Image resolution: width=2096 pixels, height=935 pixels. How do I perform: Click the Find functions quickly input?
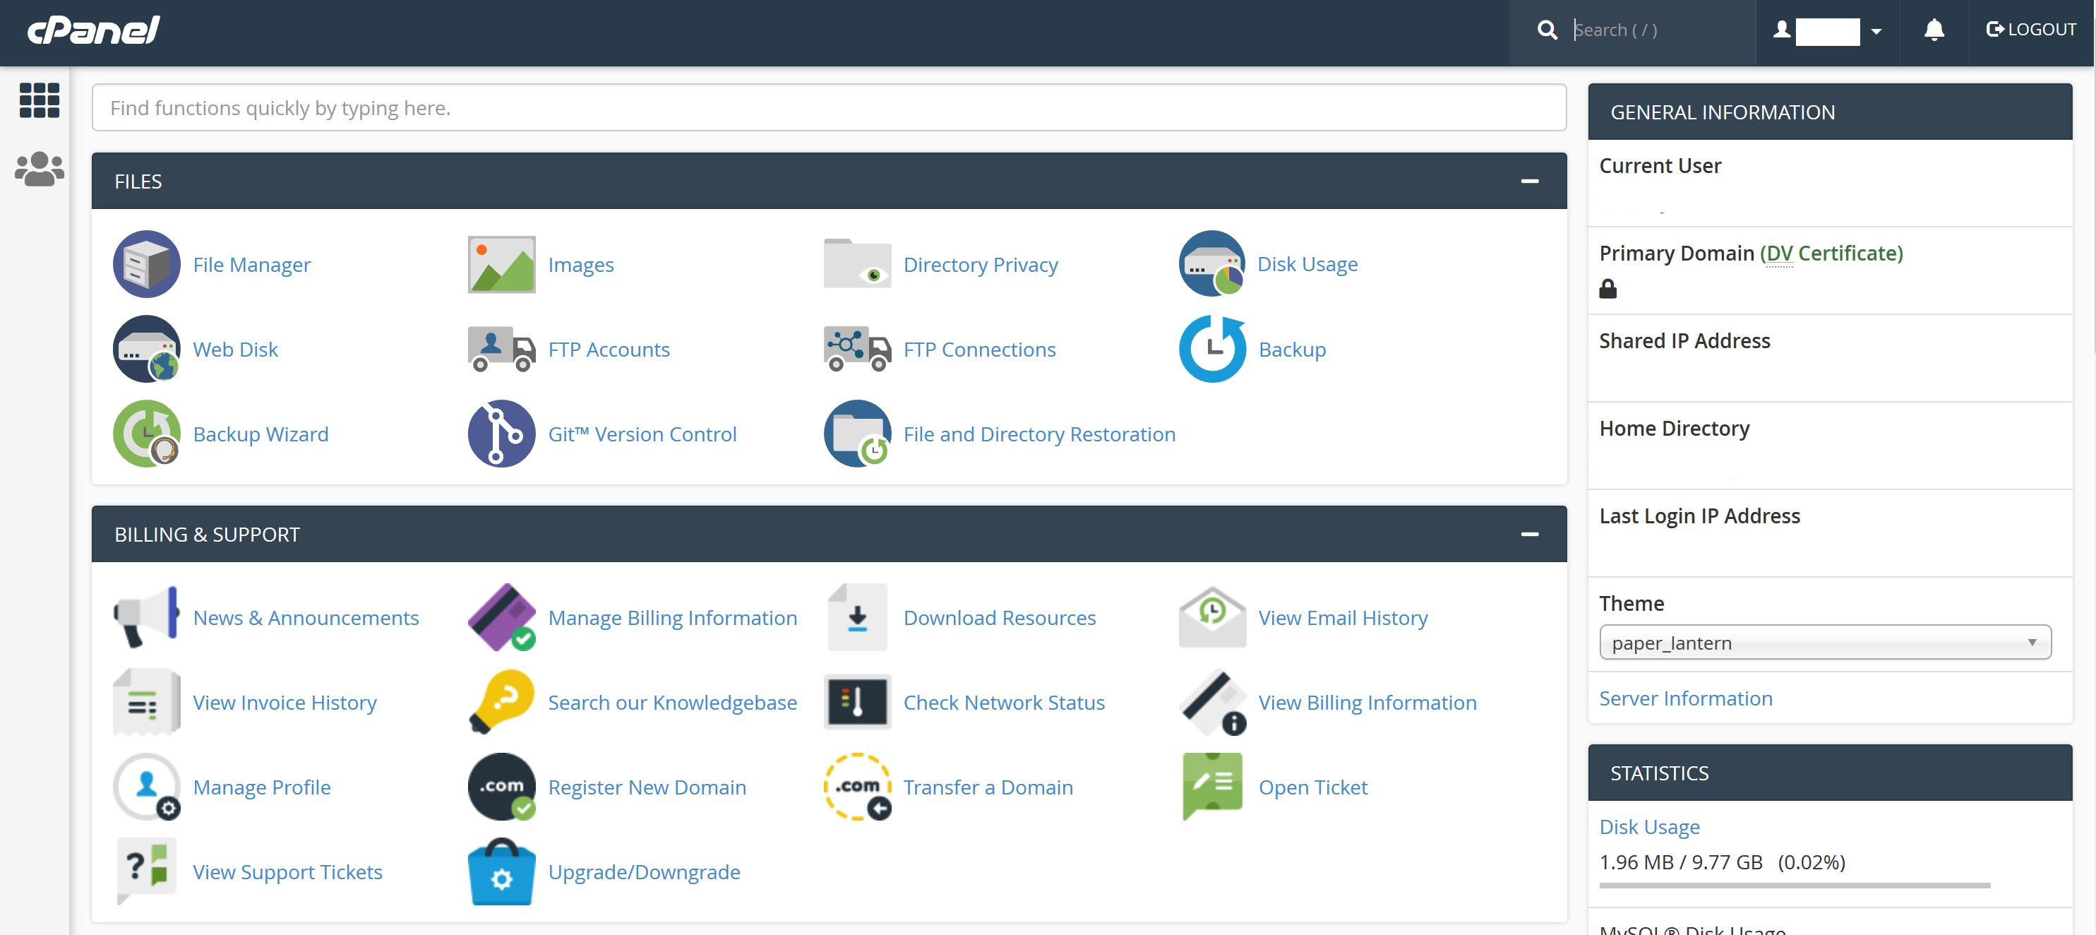(828, 107)
